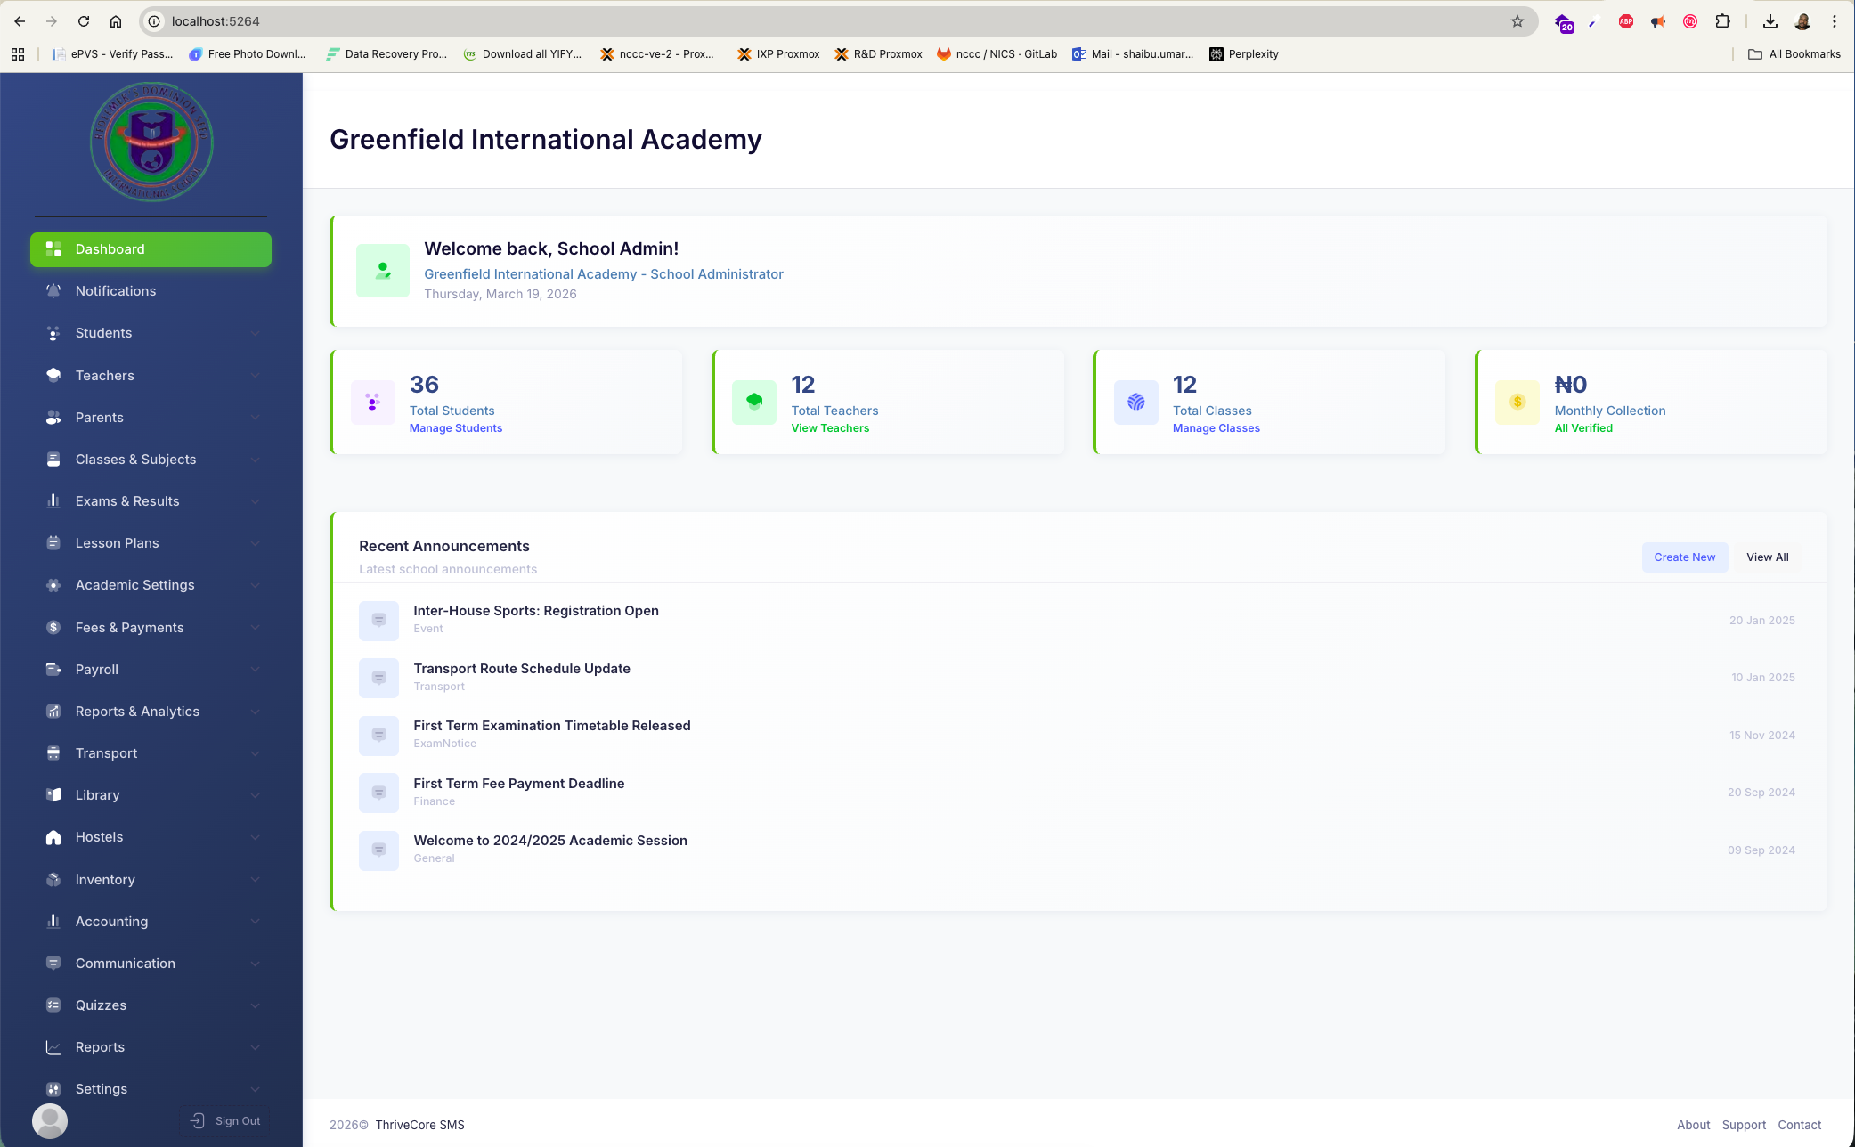Screen dimensions: 1855x1147
Task: Click the Total Teachers card icon
Action: point(754,403)
